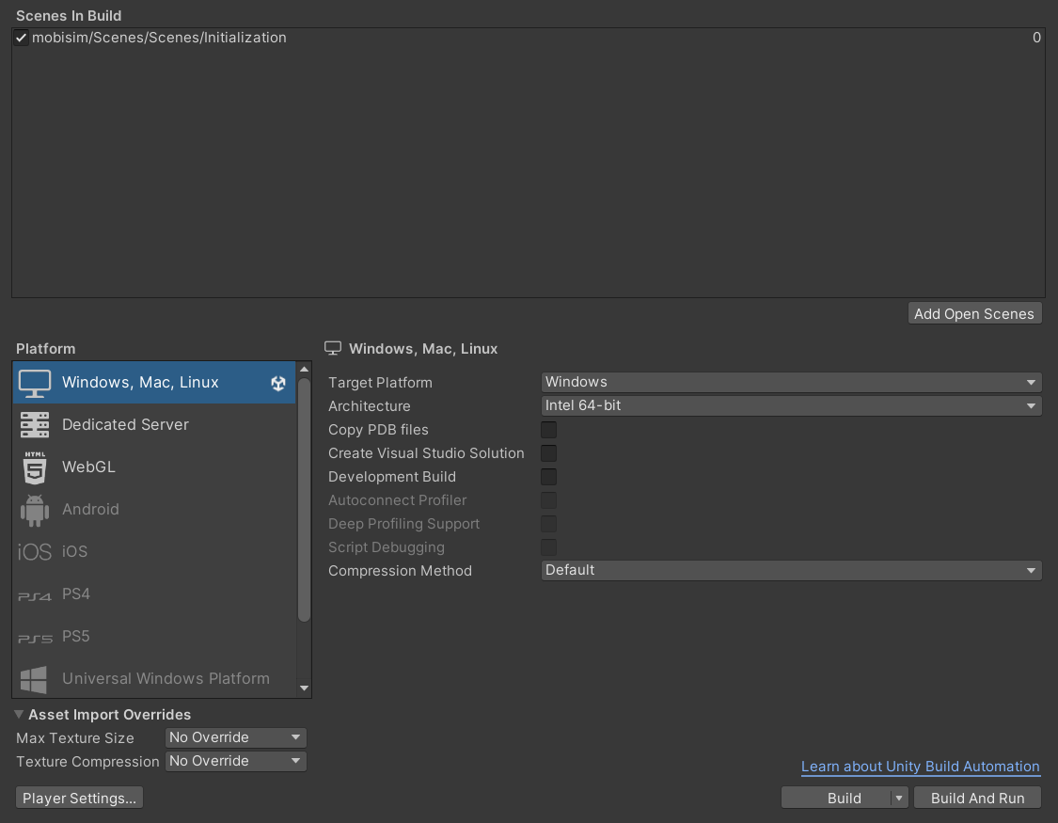Select the Dedicated Server platform
Image resolution: width=1058 pixels, height=823 pixels.
[x=154, y=425]
